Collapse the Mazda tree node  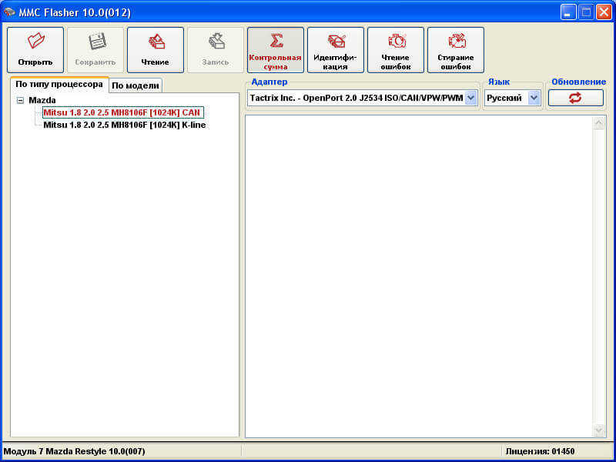click(21, 101)
